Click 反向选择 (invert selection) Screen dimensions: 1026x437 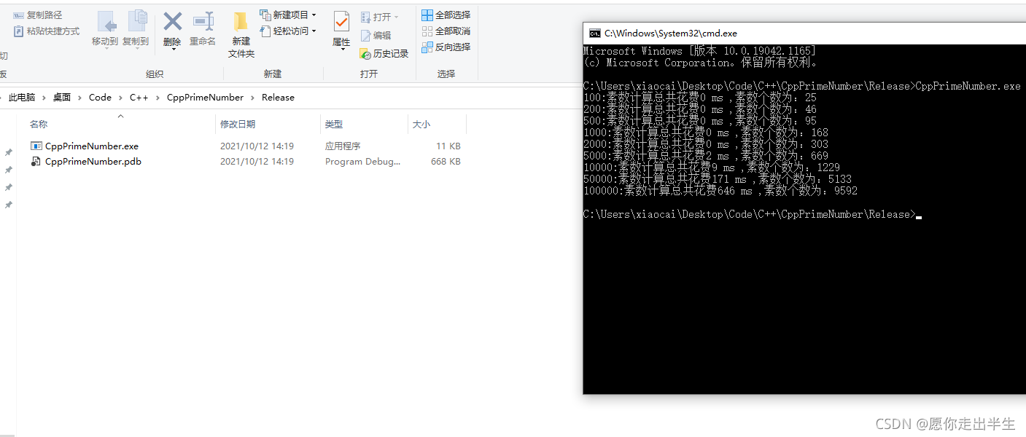click(x=446, y=47)
